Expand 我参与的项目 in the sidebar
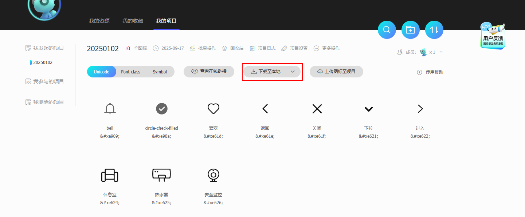The width and height of the screenshot is (525, 217). [x=44, y=81]
